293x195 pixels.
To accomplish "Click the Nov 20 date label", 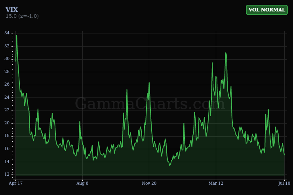I will click(x=149, y=183).
